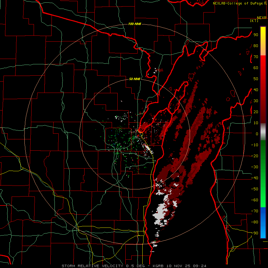
Task: Click the 20 value on the velocity scale
Action: pyautogui.click(x=256, y=112)
